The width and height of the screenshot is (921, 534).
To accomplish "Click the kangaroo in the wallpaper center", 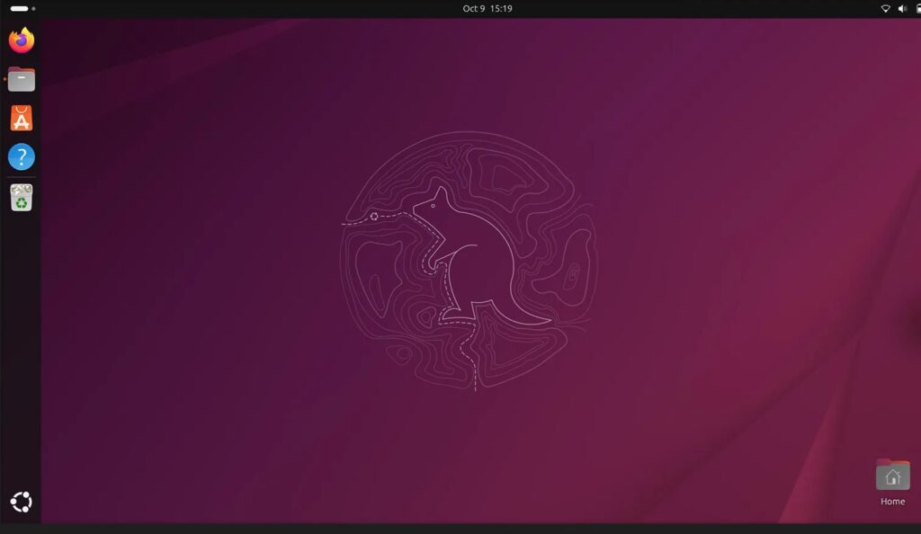I will [468, 261].
